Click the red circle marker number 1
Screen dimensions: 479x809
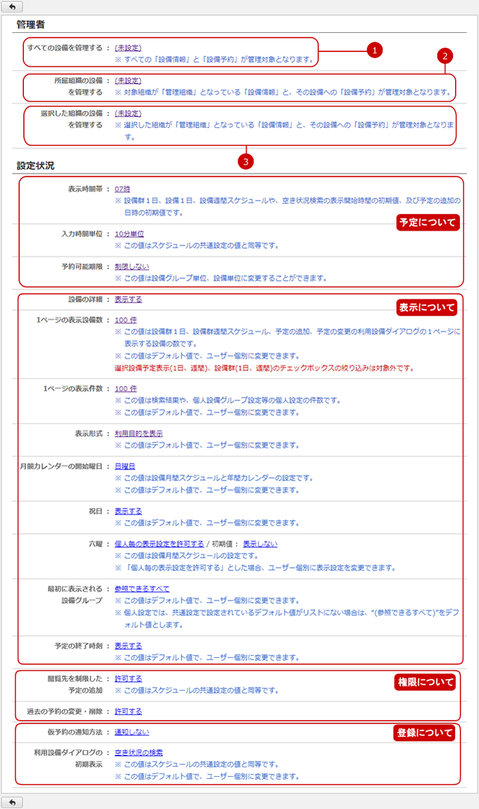(x=374, y=50)
